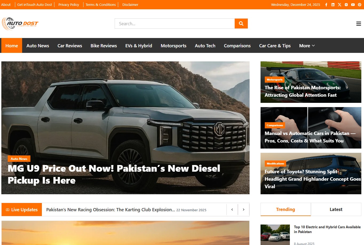Open Comparisons section
This screenshot has width=364, height=245.
pos(237,46)
